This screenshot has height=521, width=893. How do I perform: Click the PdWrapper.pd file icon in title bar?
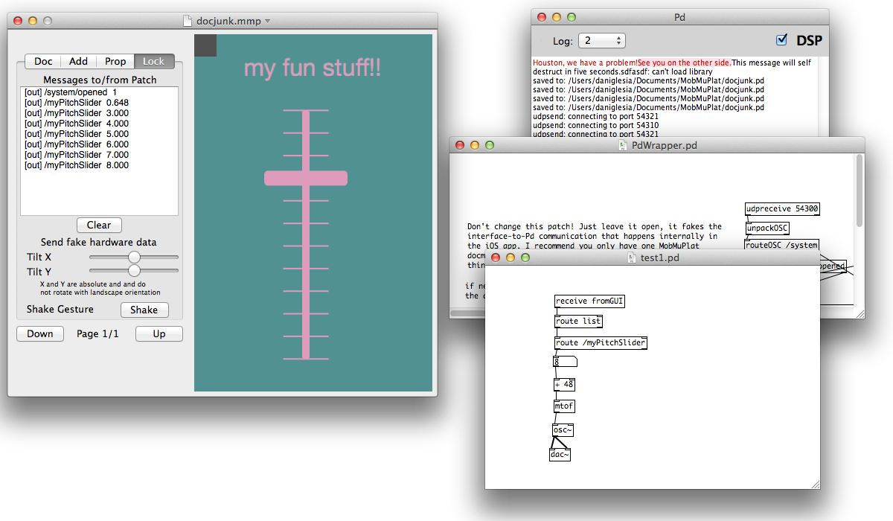point(624,146)
